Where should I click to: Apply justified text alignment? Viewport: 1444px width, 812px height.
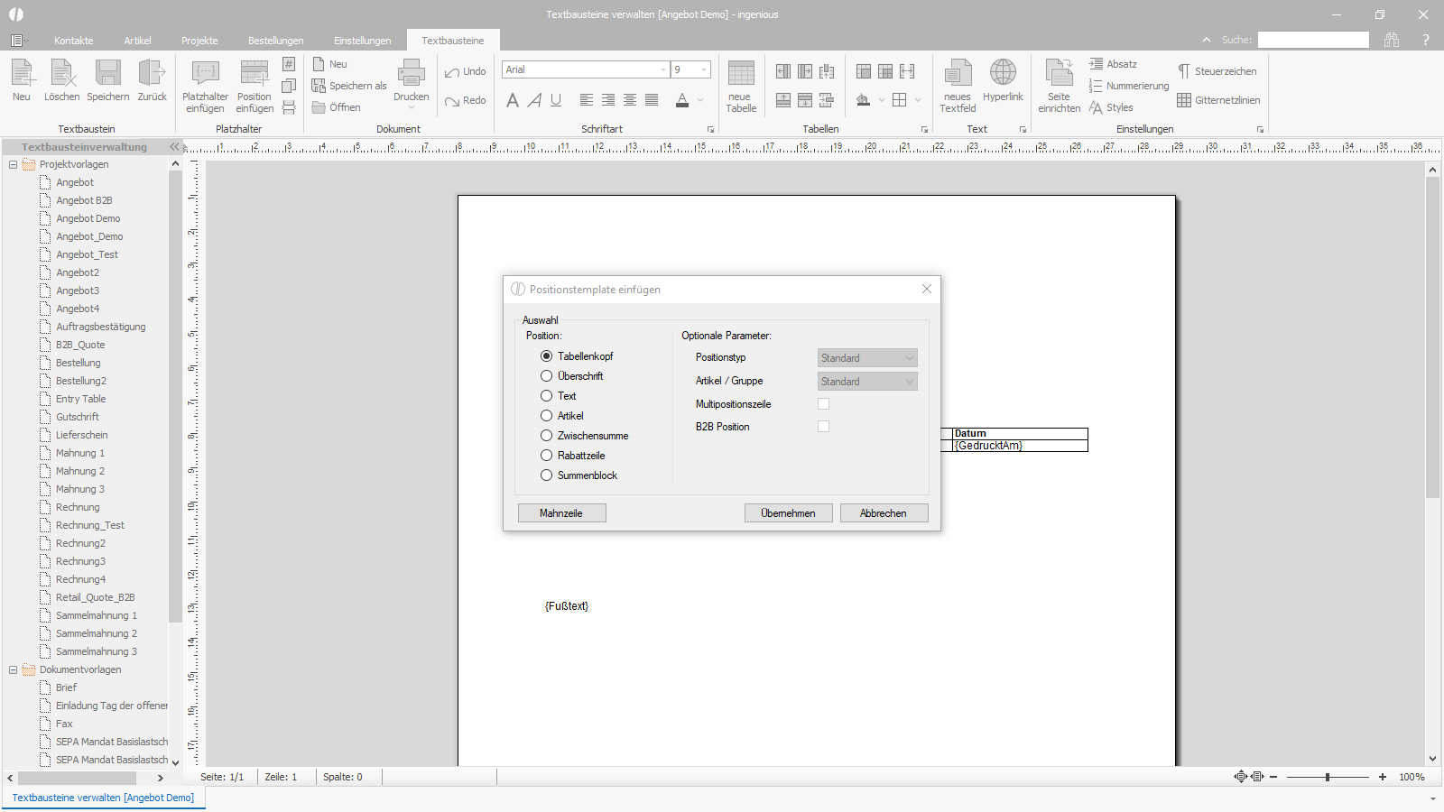coord(652,100)
